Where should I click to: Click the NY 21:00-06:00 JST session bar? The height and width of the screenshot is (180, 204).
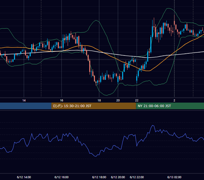(x=170, y=106)
